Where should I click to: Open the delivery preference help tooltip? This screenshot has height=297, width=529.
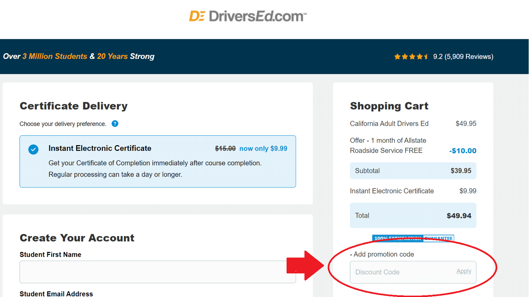click(115, 124)
